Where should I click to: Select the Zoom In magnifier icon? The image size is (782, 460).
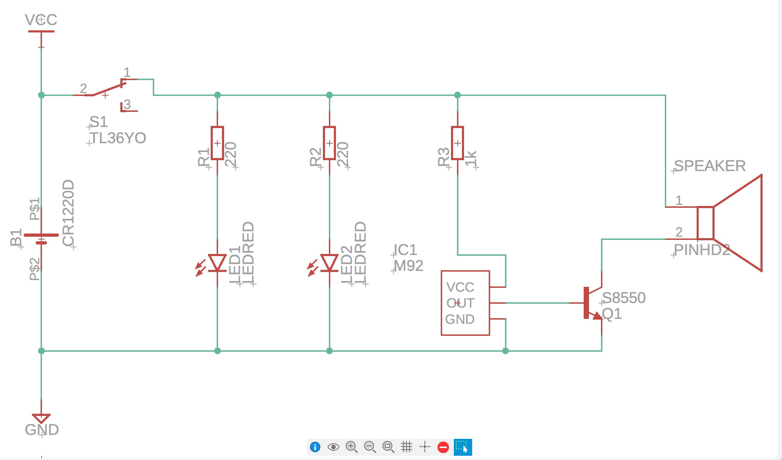pos(352,447)
